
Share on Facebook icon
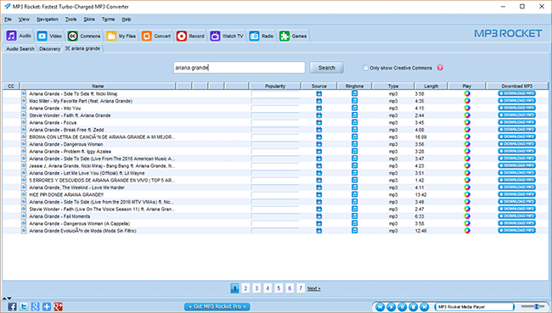12,307
